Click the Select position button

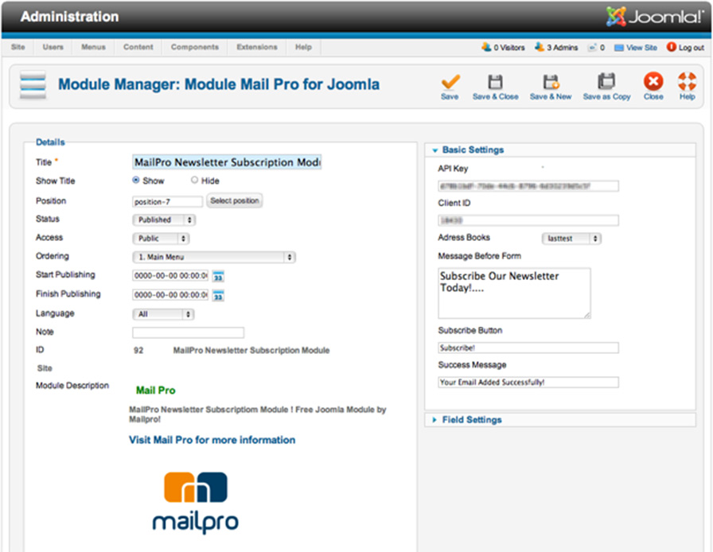click(x=235, y=200)
